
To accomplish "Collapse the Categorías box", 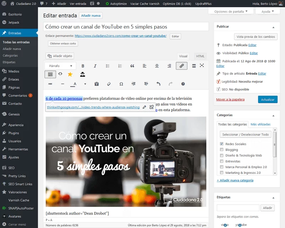I will (x=273, y=116).
